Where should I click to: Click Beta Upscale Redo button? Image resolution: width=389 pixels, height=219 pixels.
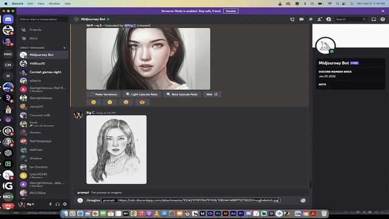click(x=182, y=94)
